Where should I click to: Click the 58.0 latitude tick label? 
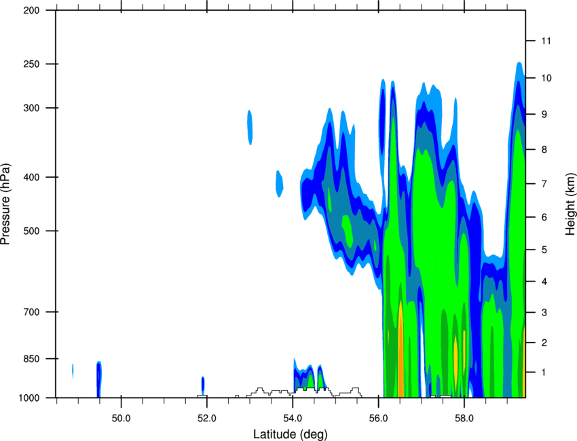coord(464,419)
